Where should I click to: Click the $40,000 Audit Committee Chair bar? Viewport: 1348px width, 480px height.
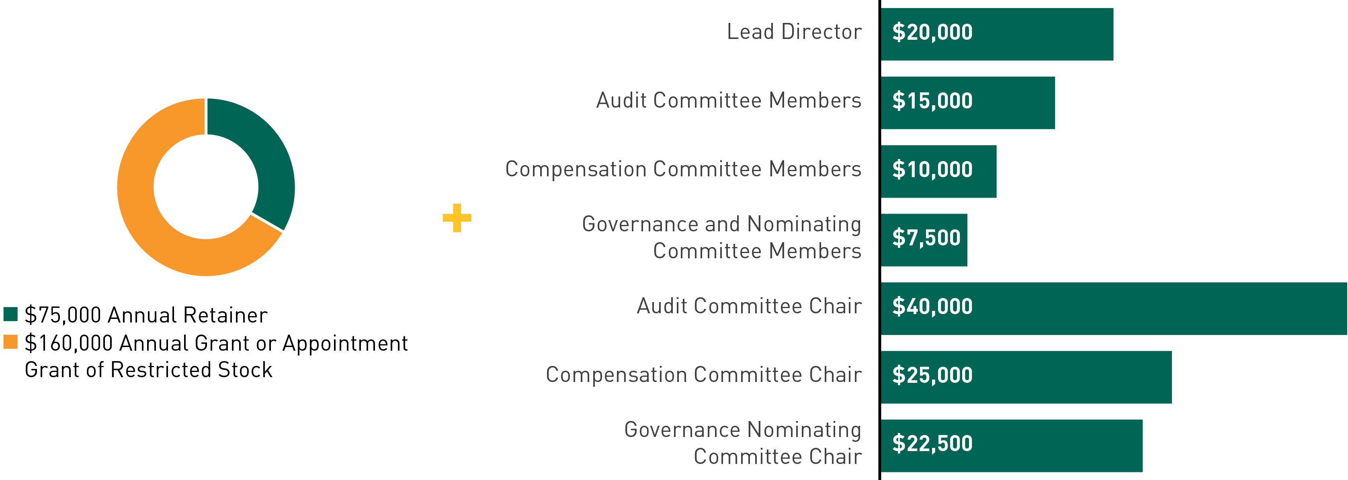[1114, 308]
